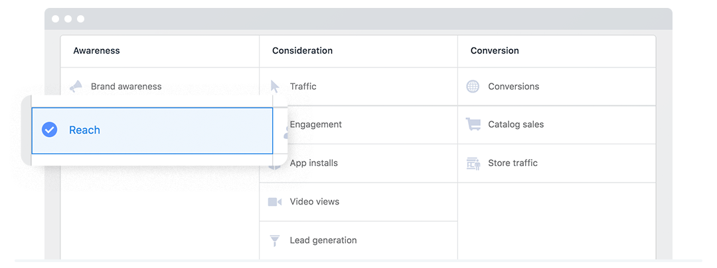Toggle the blue Reach checkmark

[49, 130]
